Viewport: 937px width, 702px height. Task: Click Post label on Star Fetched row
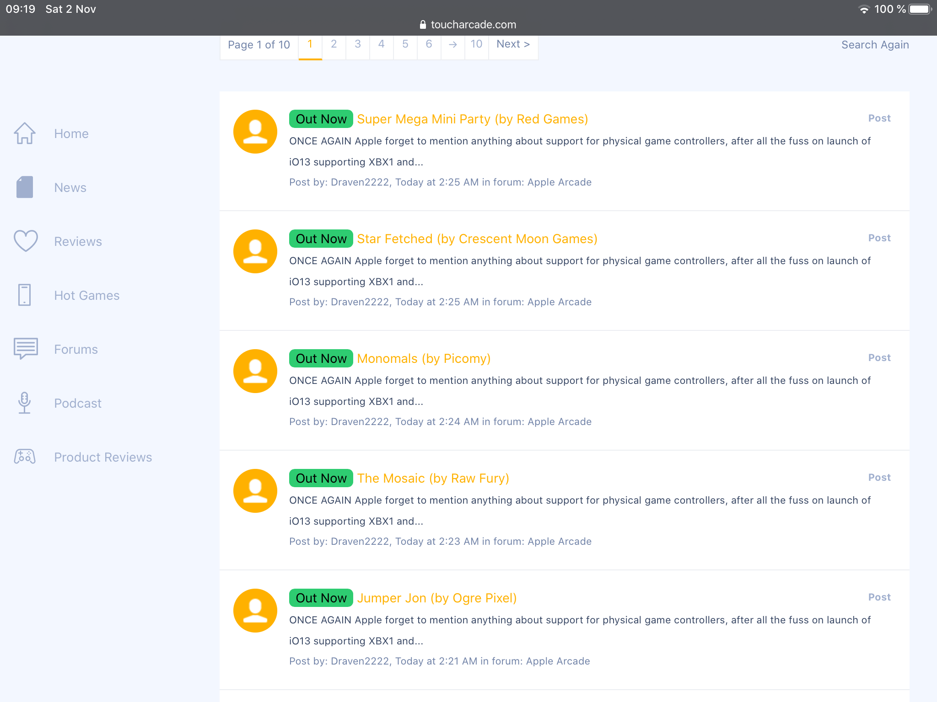[x=879, y=238]
